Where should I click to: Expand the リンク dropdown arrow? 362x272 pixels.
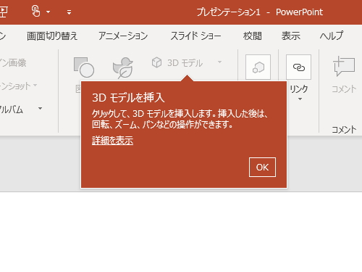point(300,99)
